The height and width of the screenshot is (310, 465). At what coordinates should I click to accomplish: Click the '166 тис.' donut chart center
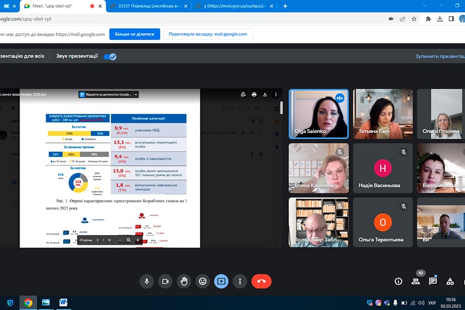coord(79,183)
